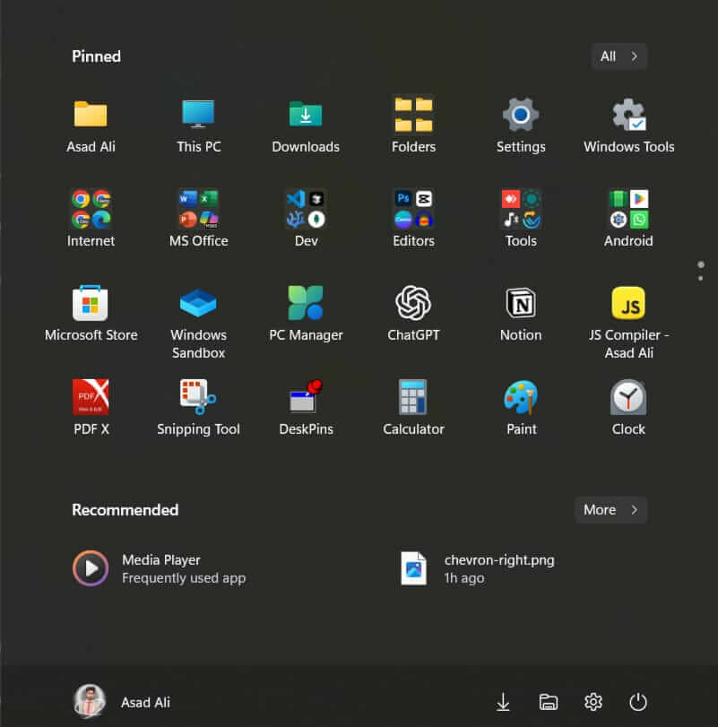Open This PC
Viewport: 718px width, 727px height.
pyautogui.click(x=198, y=125)
